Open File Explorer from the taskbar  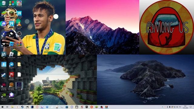pyautogui.click(x=12, y=107)
